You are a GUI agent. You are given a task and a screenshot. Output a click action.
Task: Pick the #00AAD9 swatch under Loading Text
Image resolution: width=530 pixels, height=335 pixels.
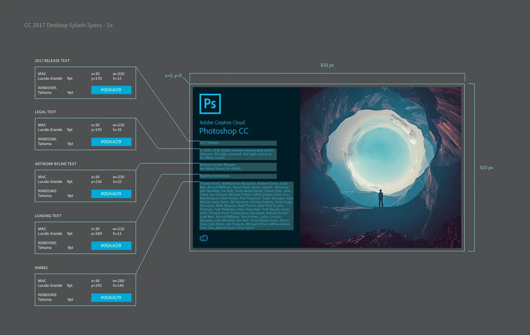coord(111,246)
